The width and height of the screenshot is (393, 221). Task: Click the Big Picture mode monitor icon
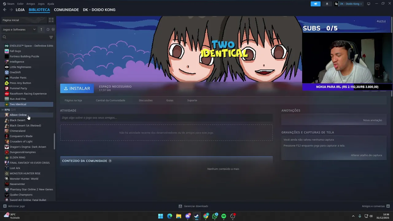pos(368,4)
